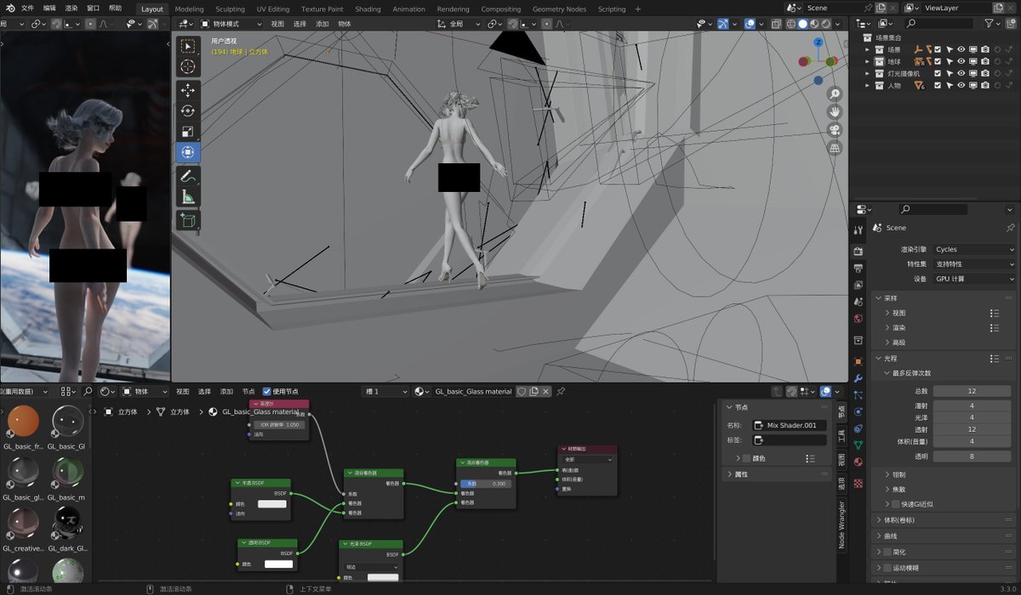1021x595 pixels.
Task: Select the Annotate pencil tool
Action: (x=188, y=176)
